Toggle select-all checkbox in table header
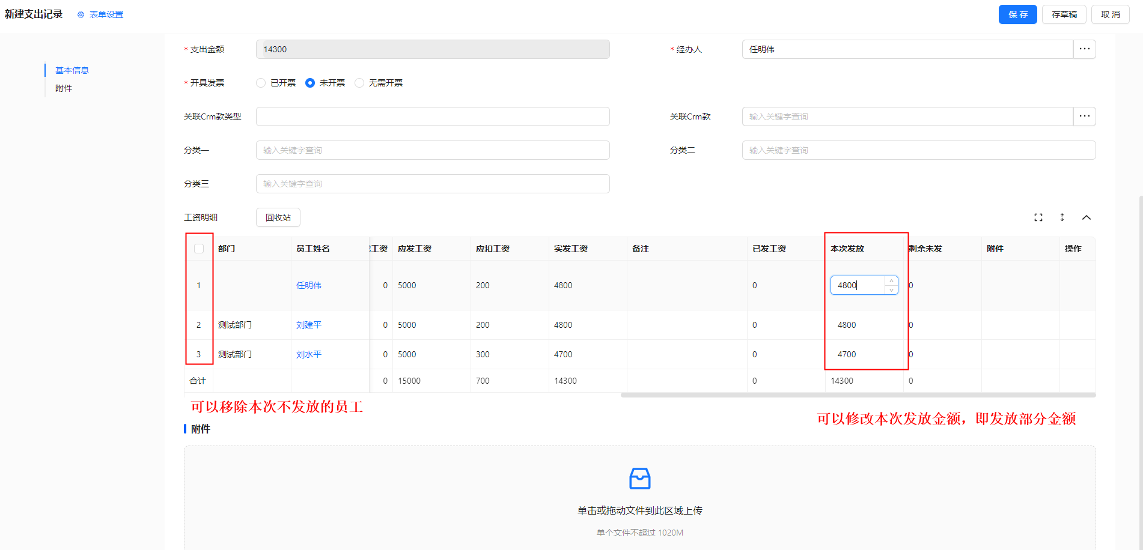 (199, 249)
